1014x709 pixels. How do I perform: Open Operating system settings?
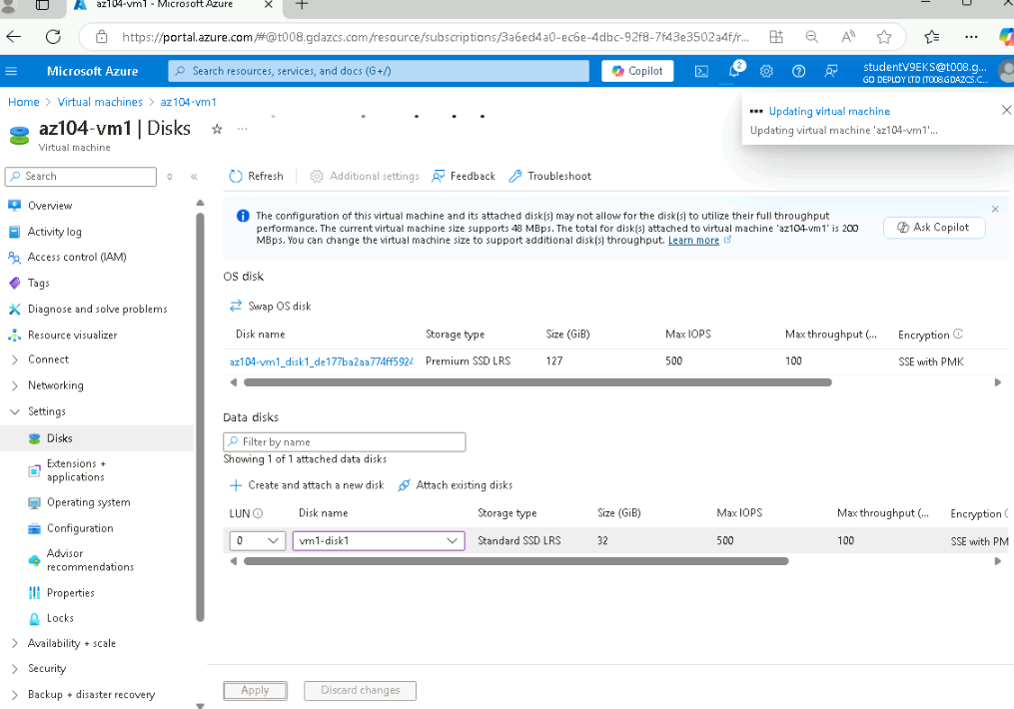[x=89, y=502]
